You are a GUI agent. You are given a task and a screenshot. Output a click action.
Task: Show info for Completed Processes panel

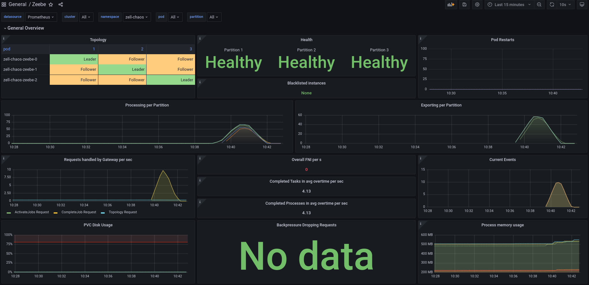coord(200,202)
